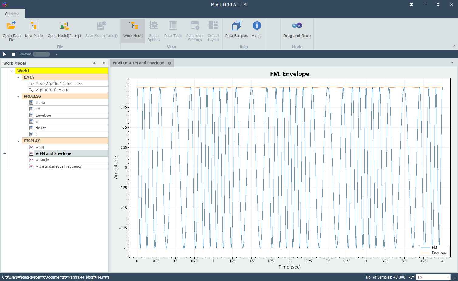
Task: Click the Time (sec) axis label
Action: tap(289, 267)
